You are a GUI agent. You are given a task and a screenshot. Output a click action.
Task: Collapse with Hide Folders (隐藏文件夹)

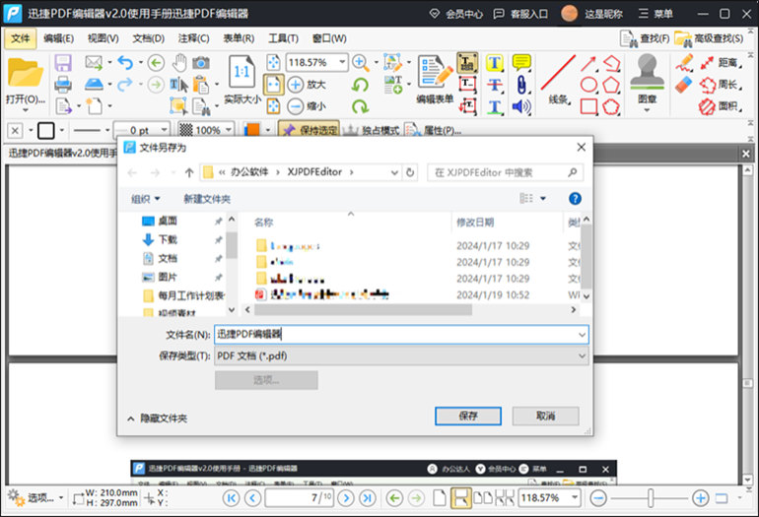158,419
